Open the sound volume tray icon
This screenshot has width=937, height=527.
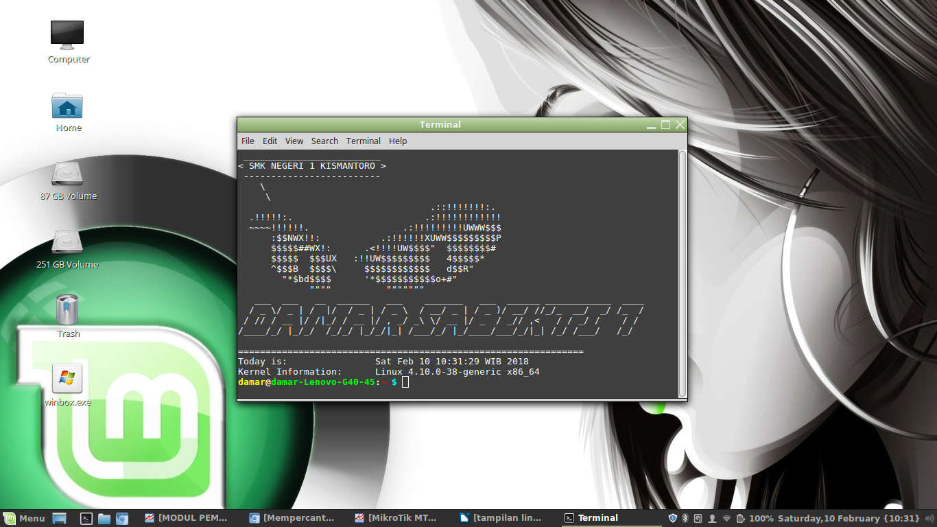[x=928, y=518]
